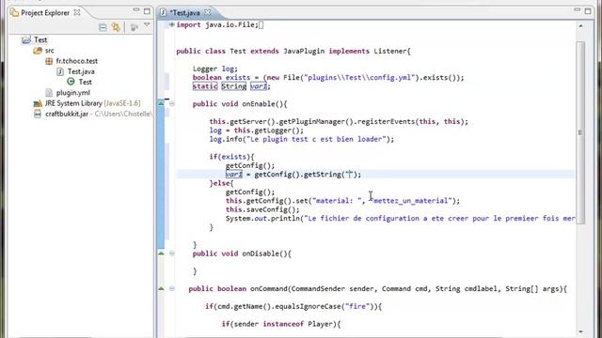Image resolution: width=602 pixels, height=338 pixels.
Task: Click registerEvents in onEnable method
Action: 386,122
